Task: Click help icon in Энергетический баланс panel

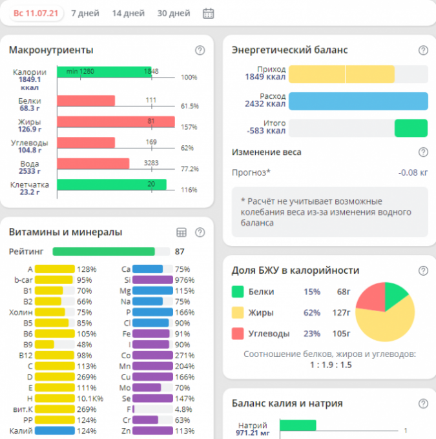Action: (423, 50)
